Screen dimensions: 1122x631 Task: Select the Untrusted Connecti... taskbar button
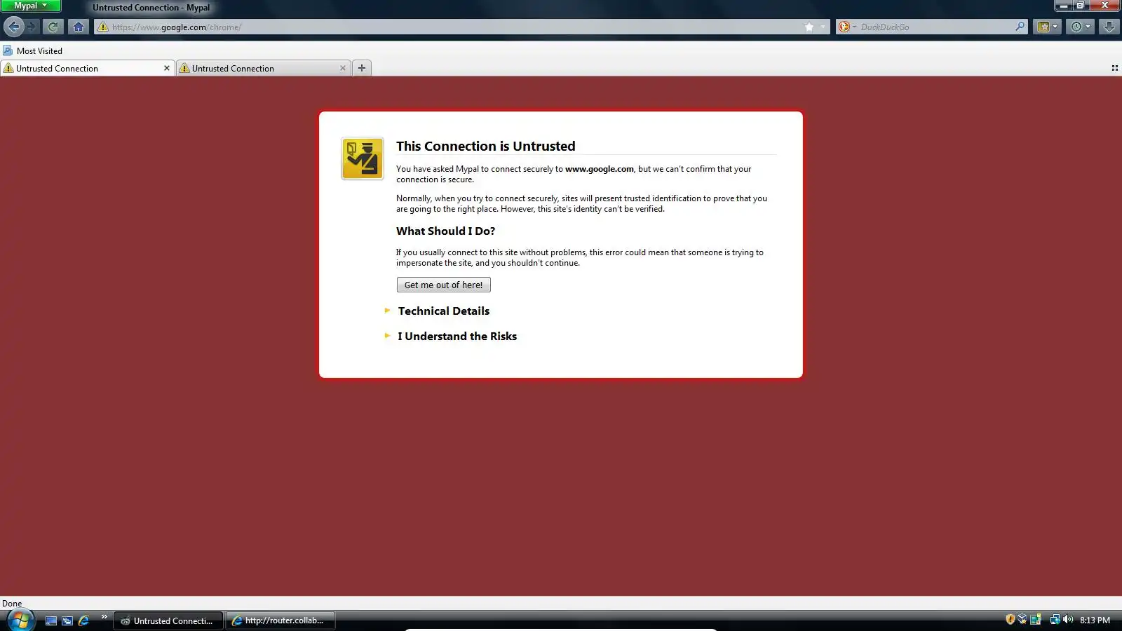pyautogui.click(x=168, y=620)
